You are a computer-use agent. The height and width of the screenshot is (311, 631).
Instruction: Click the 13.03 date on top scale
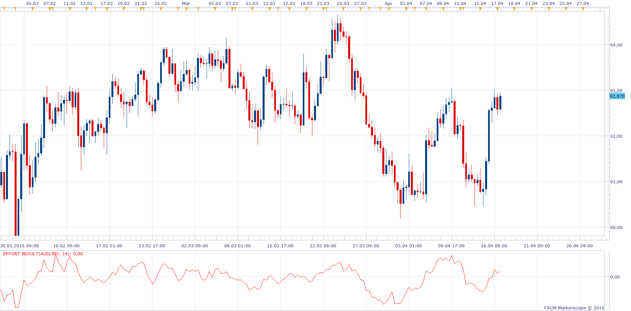[269, 4]
